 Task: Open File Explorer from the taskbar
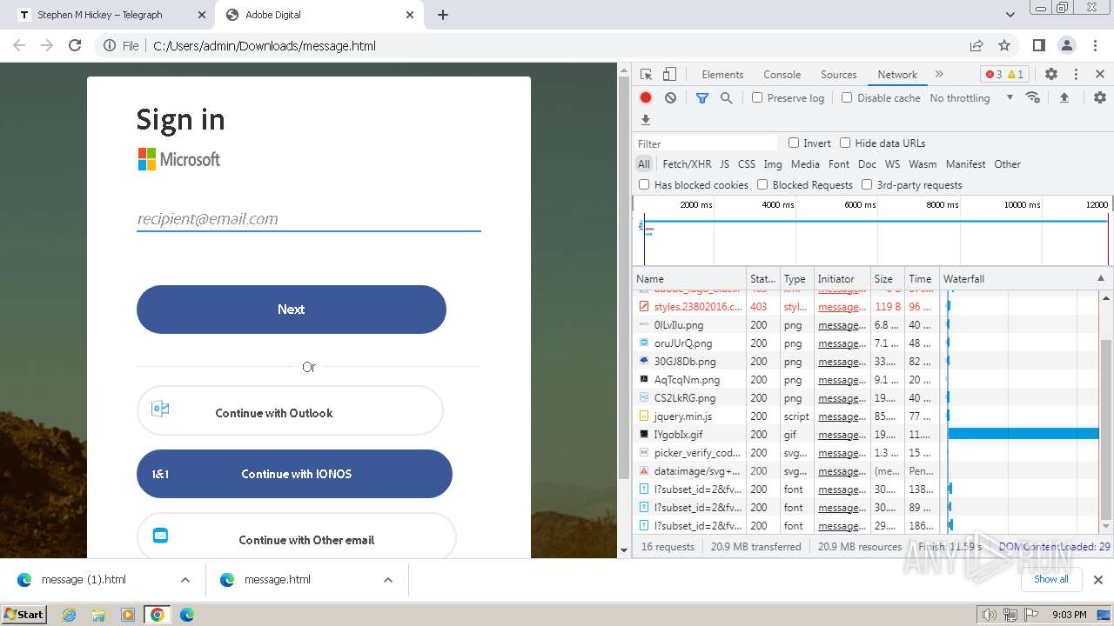pos(98,615)
